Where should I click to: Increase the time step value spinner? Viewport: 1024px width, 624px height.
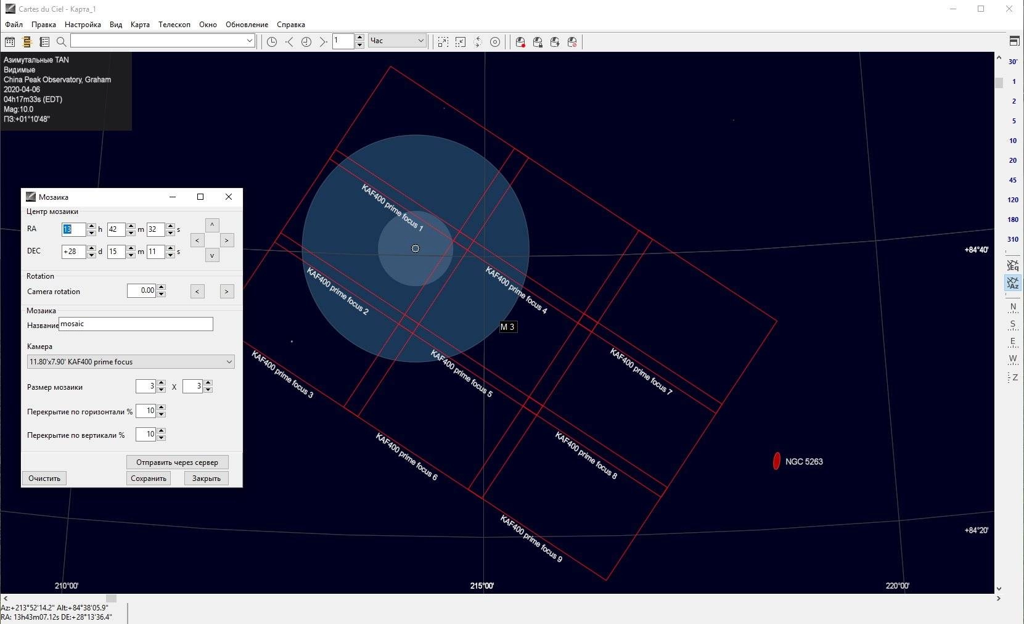(x=359, y=38)
